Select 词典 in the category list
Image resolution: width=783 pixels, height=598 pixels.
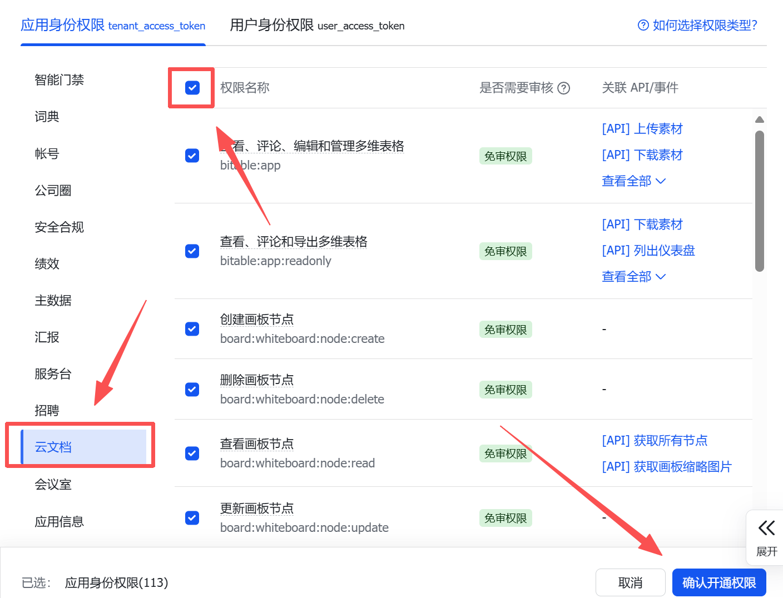[47, 117]
